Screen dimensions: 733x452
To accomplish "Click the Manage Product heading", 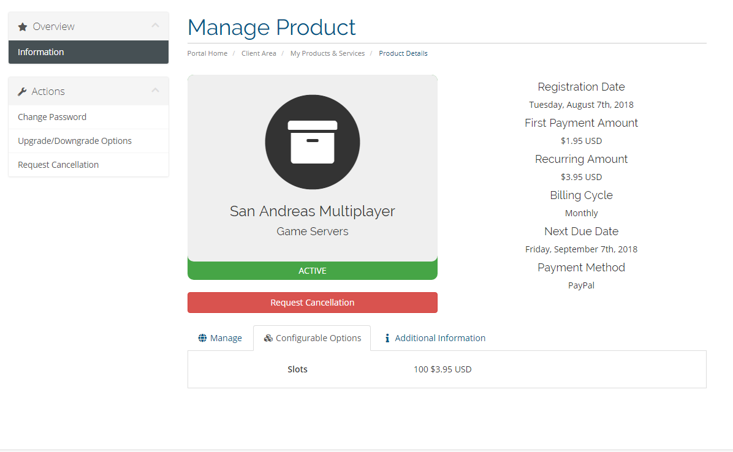I will click(x=272, y=27).
